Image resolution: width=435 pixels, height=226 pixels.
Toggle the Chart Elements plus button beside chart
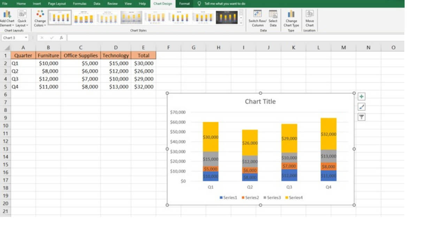click(x=361, y=96)
